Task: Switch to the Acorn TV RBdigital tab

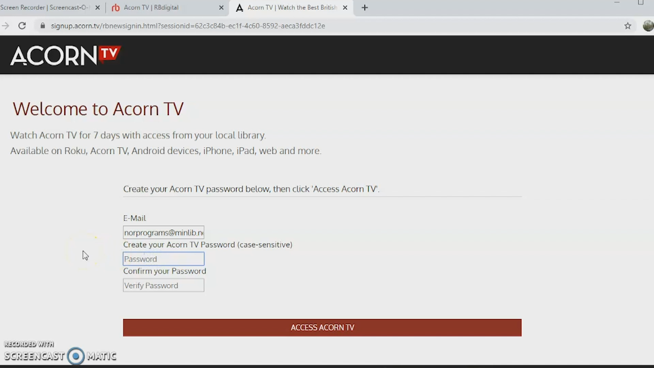Action: 151,7
